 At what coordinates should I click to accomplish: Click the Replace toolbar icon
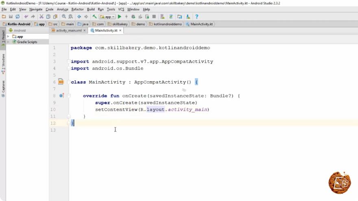tap(70, 17)
